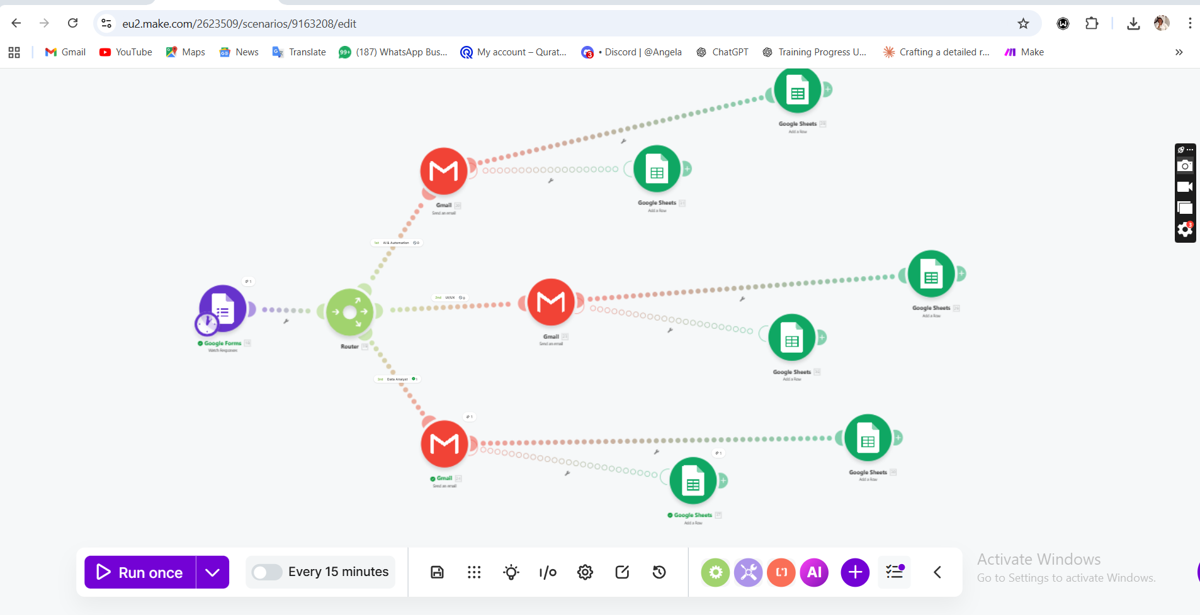Viewport: 1200px width, 615px height.
Task: Open Chrome three-dot menu
Action: point(1190,23)
